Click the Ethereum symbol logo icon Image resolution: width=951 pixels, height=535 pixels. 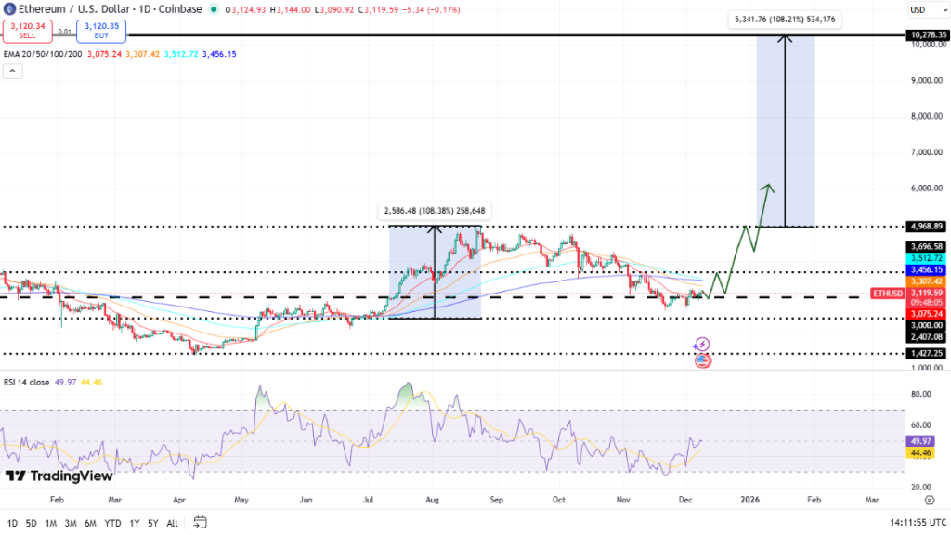(9, 9)
